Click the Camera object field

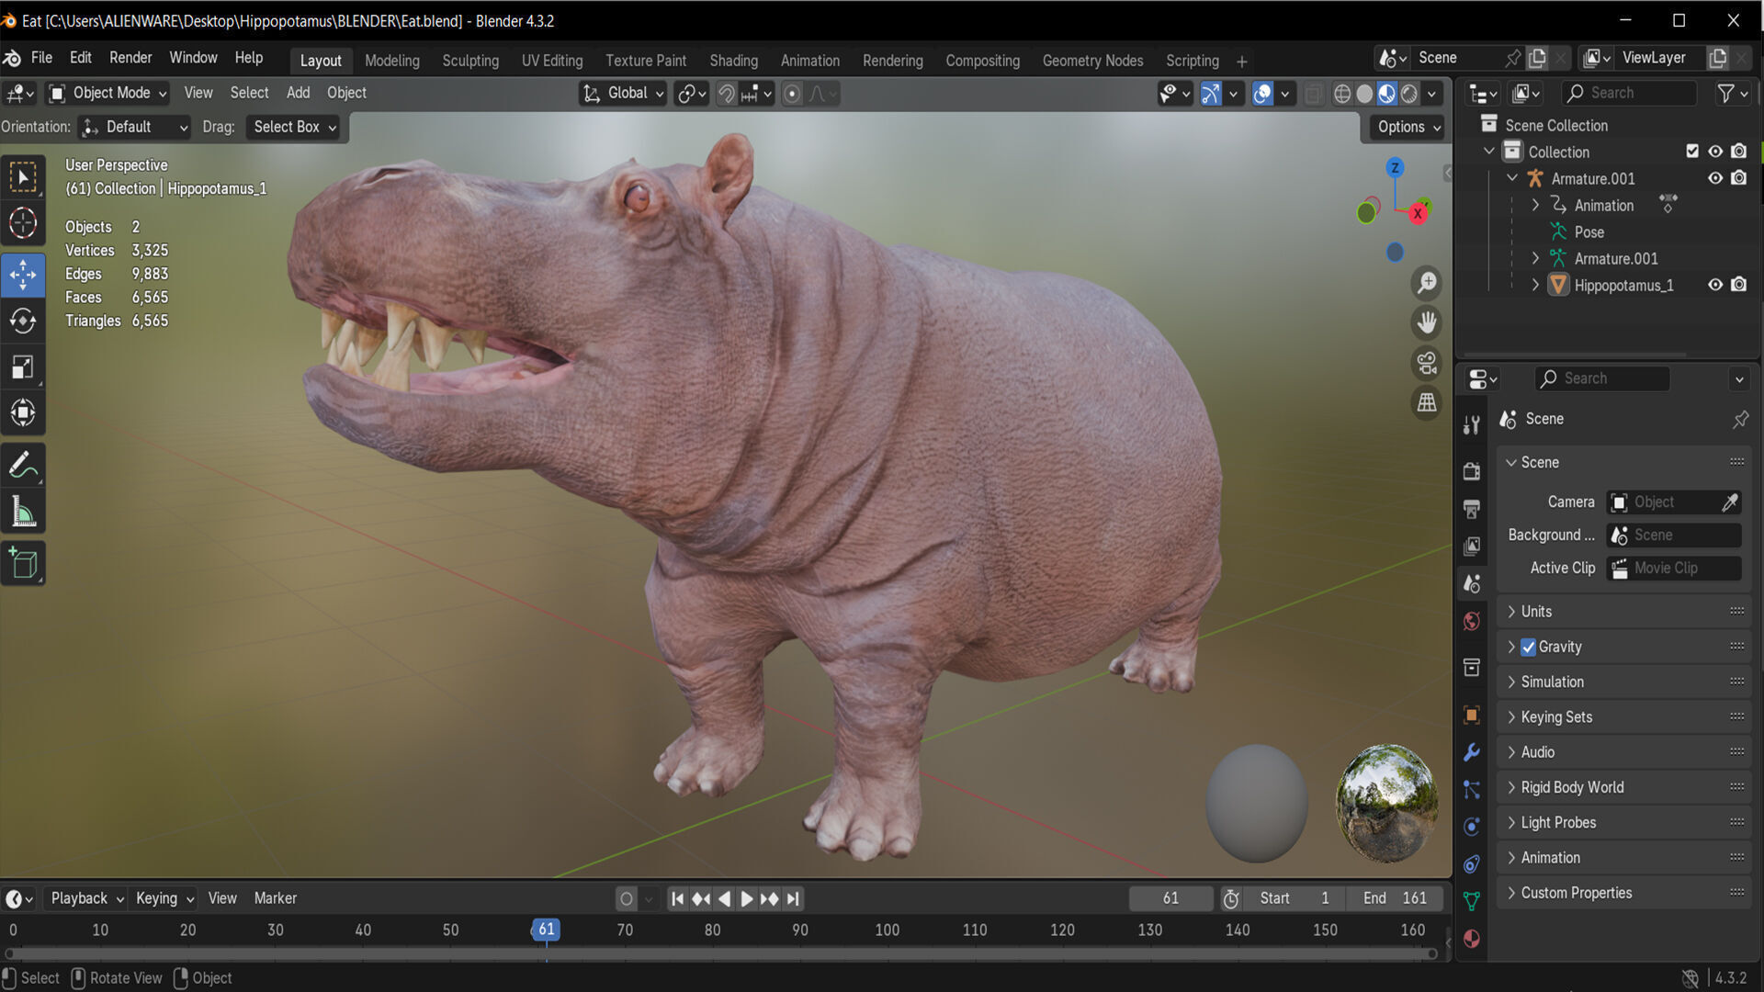pos(1673,502)
